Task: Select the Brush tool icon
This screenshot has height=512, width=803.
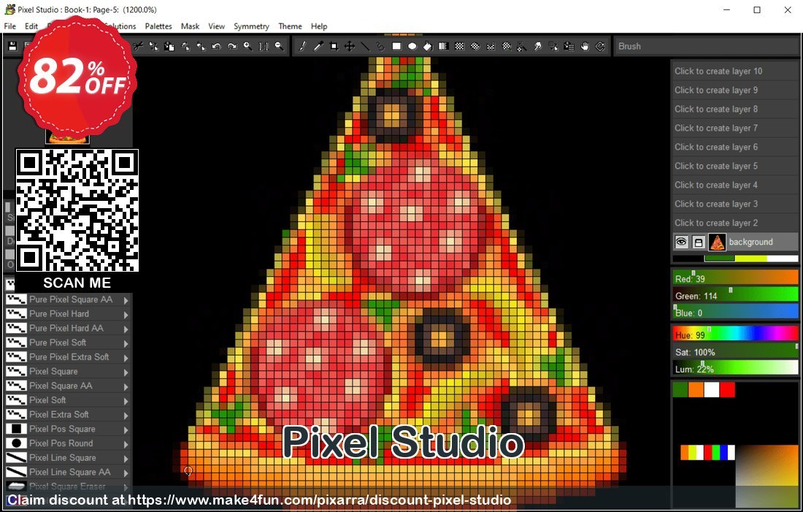Action: 302,46
